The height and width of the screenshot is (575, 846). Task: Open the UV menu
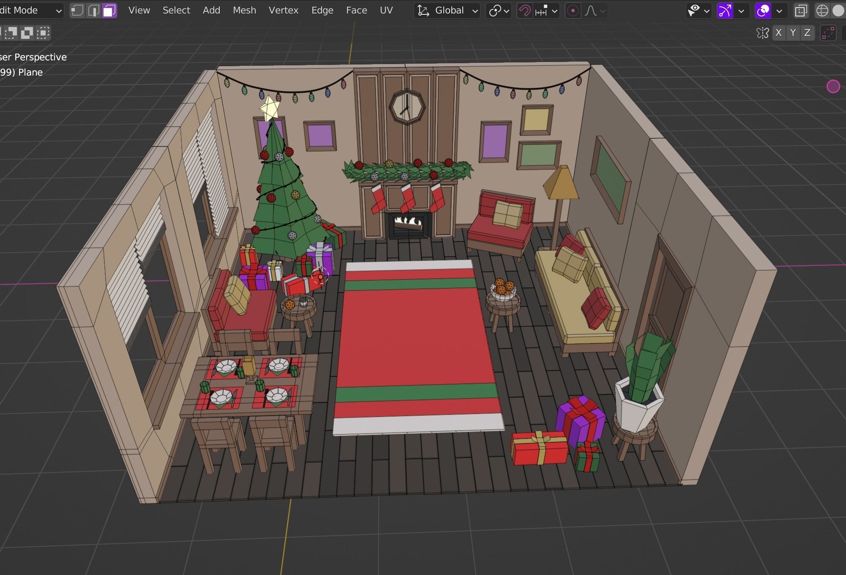coord(386,11)
